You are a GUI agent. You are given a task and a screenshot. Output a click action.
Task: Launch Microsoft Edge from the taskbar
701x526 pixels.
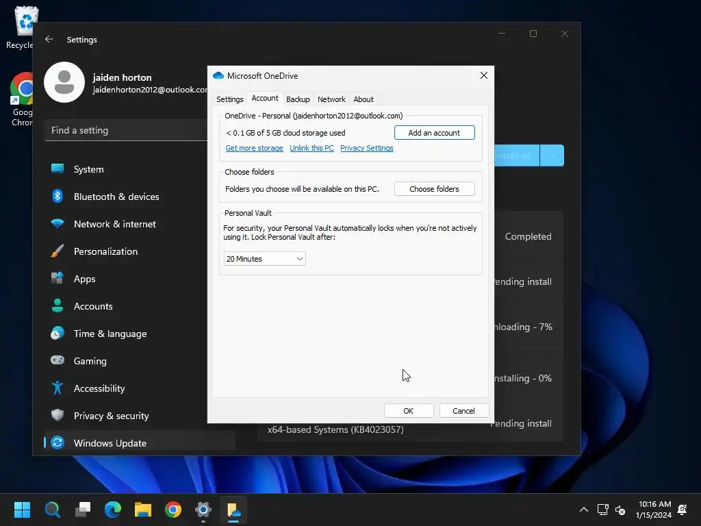click(x=113, y=510)
